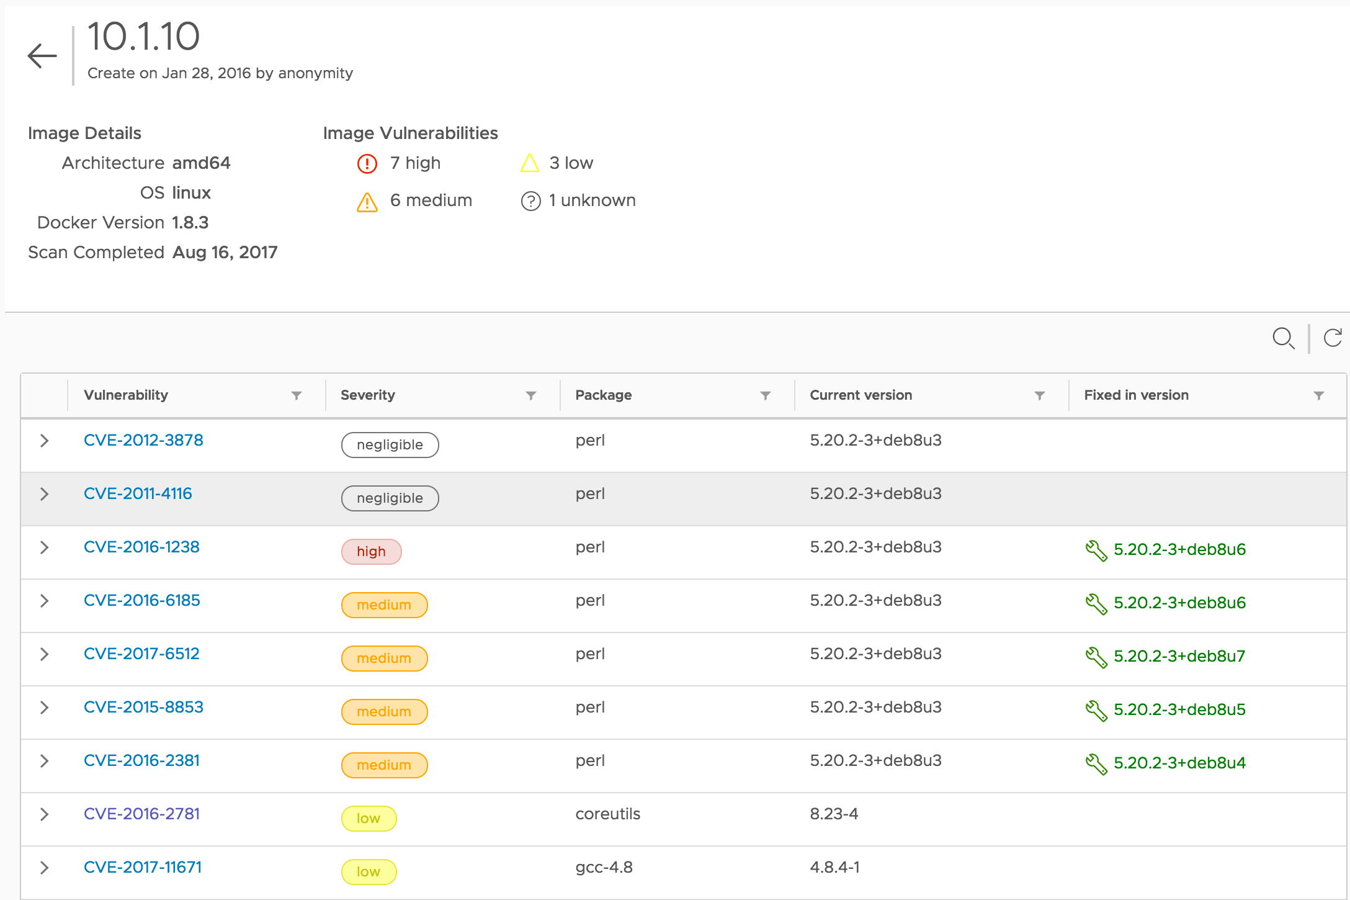The width and height of the screenshot is (1350, 900).
Task: Open the CVE-2016-1238 link
Action: tap(141, 547)
